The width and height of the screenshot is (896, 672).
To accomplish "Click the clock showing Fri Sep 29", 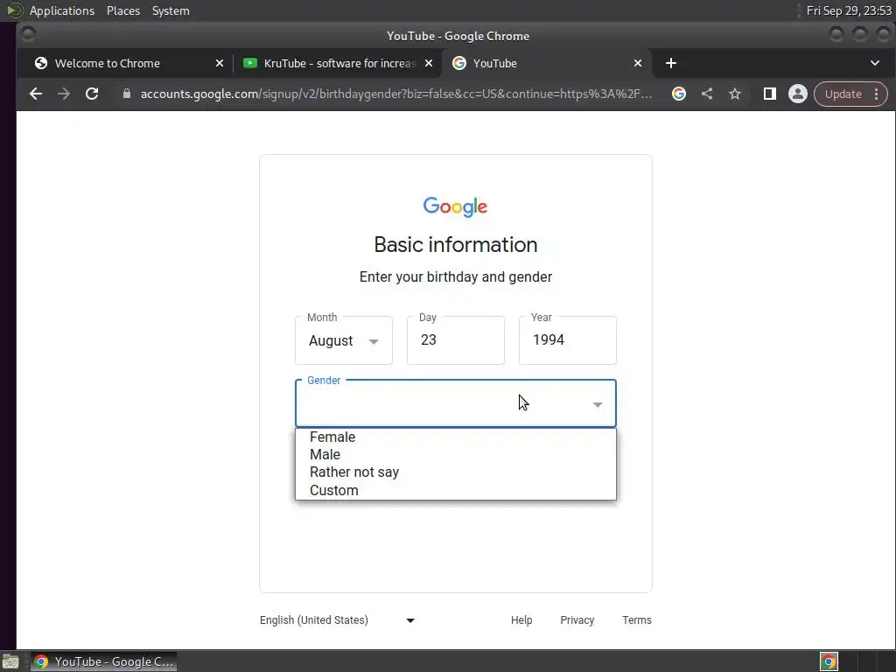I will pos(849,10).
